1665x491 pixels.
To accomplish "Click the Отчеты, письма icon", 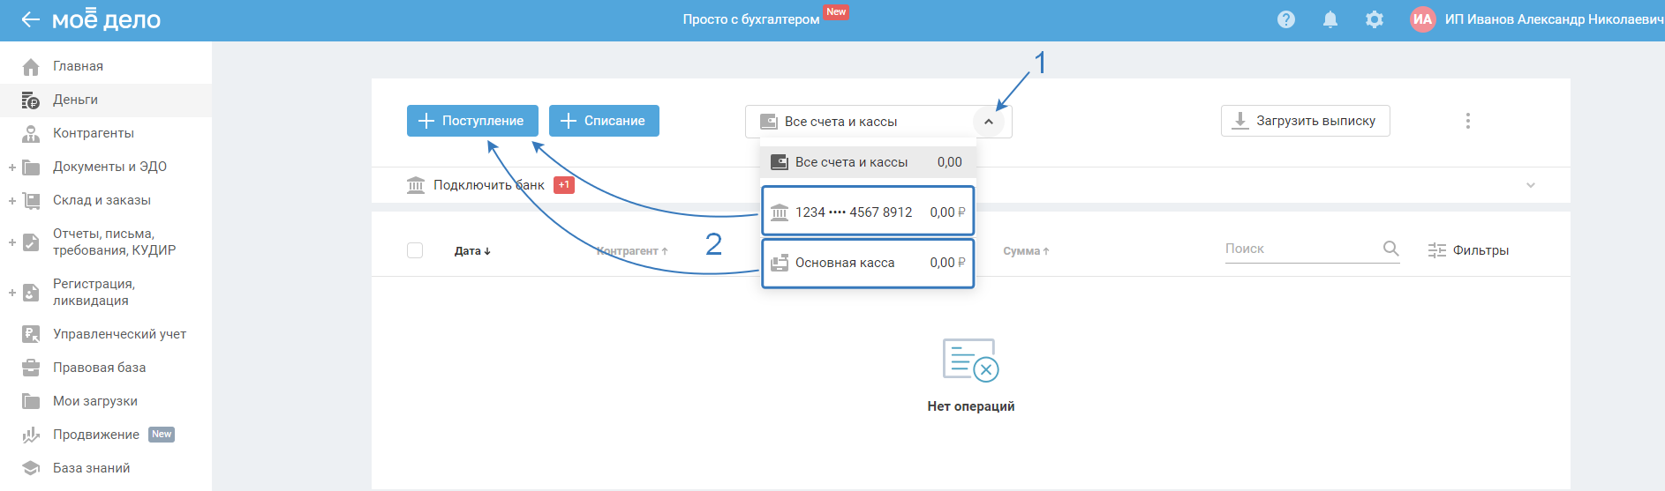I will tap(31, 242).
